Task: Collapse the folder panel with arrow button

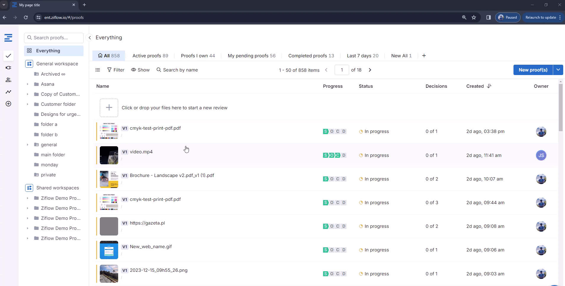Action: click(89, 38)
